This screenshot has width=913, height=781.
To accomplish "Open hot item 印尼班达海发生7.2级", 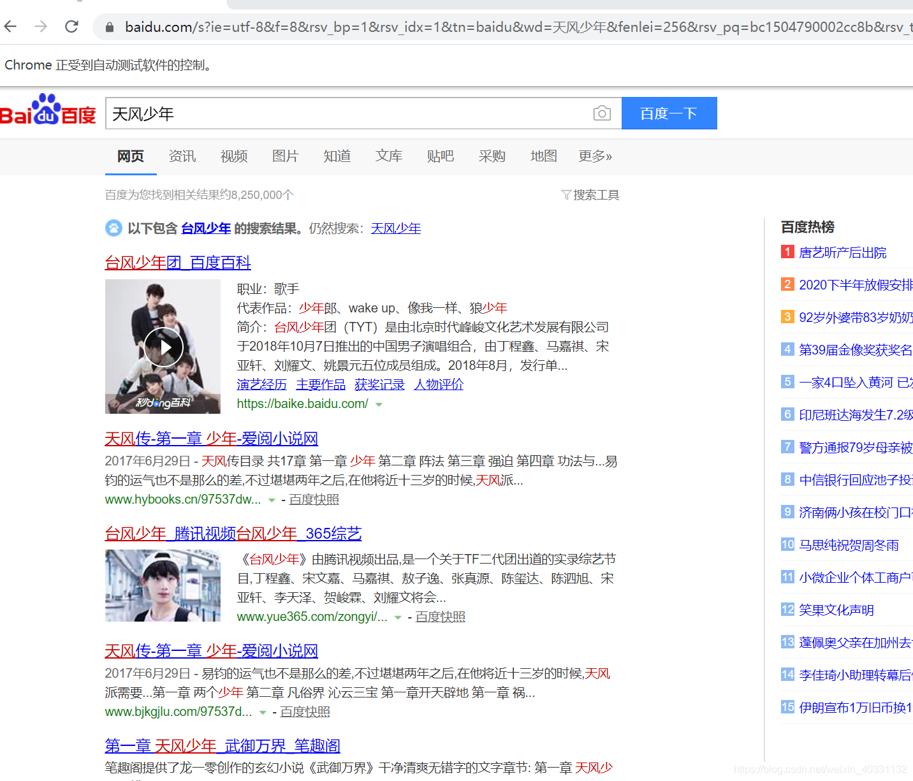I will click(856, 415).
